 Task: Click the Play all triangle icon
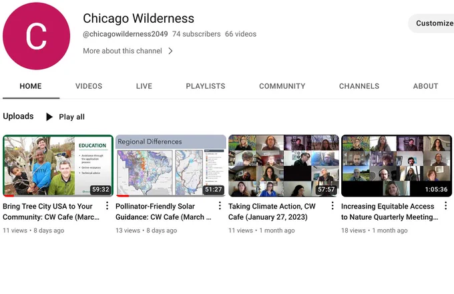point(49,117)
